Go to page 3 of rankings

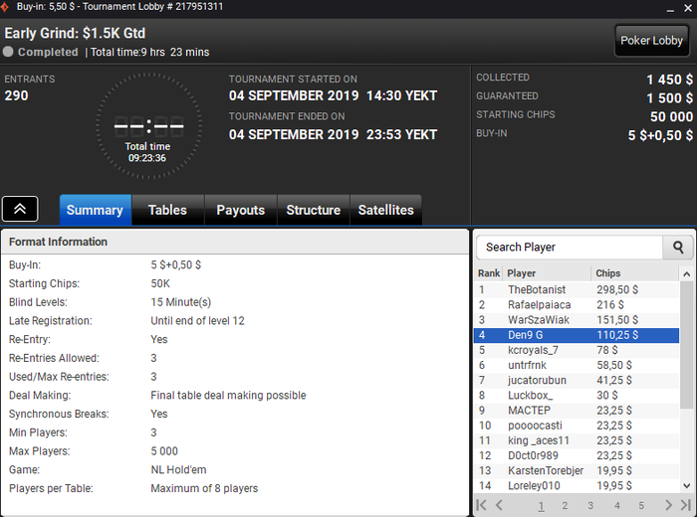589,505
